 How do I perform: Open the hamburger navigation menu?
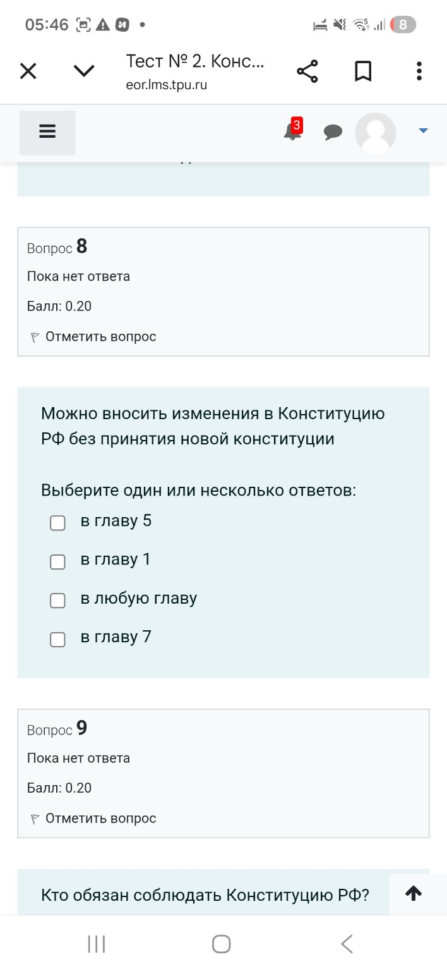(47, 131)
